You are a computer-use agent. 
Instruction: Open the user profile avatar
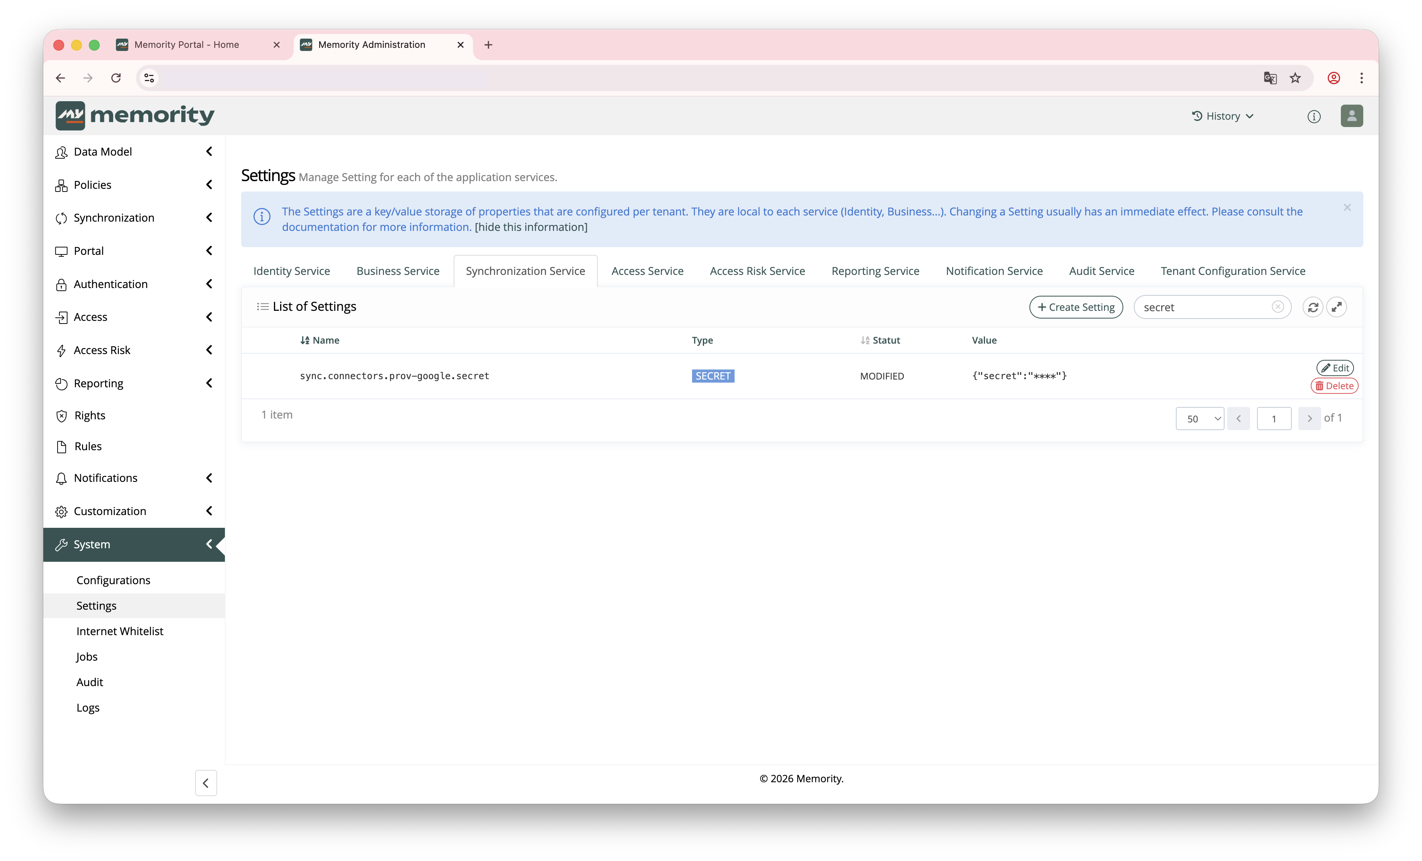(x=1351, y=116)
